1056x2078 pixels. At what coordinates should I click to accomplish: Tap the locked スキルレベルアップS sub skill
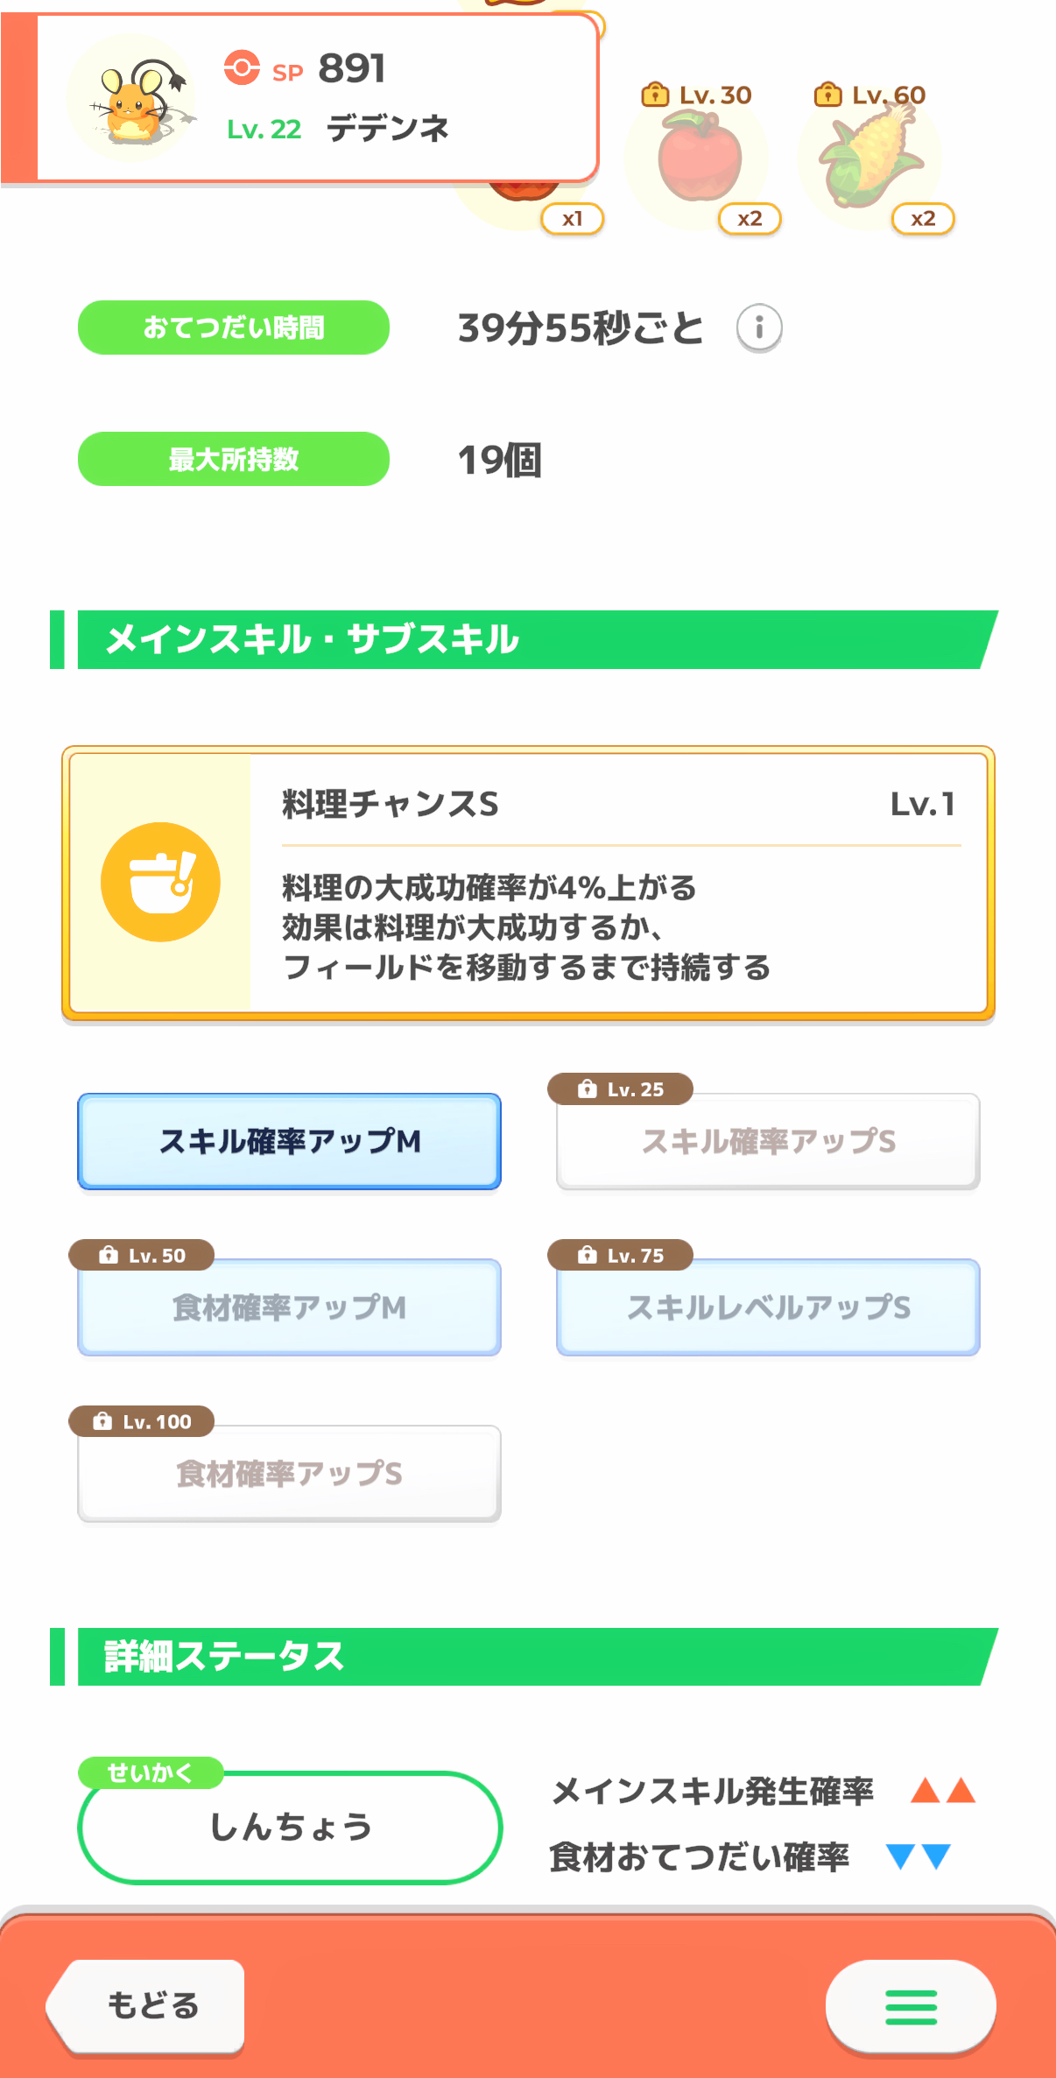point(768,1307)
